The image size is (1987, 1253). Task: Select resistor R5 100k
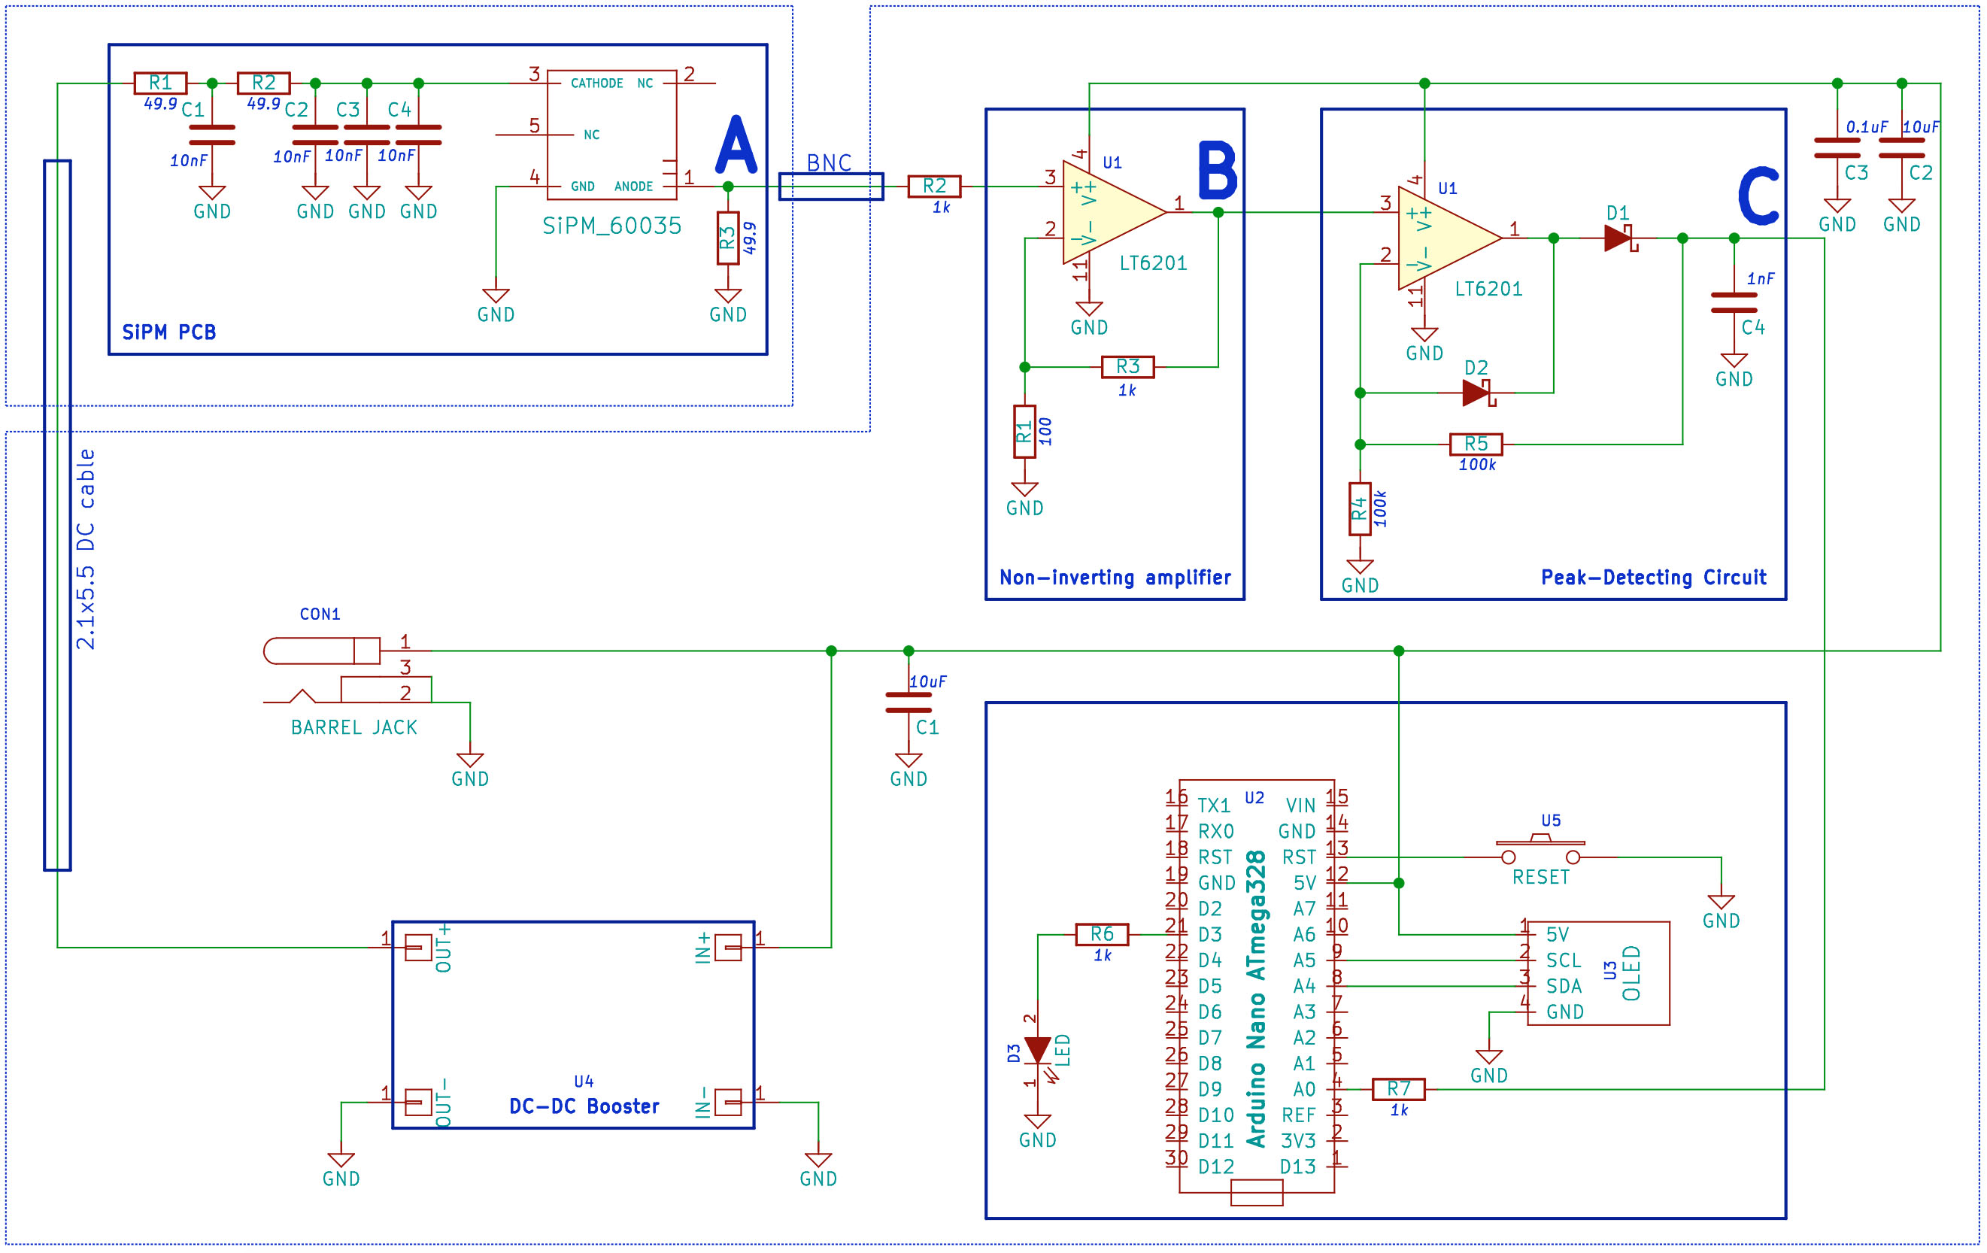(x=1476, y=444)
